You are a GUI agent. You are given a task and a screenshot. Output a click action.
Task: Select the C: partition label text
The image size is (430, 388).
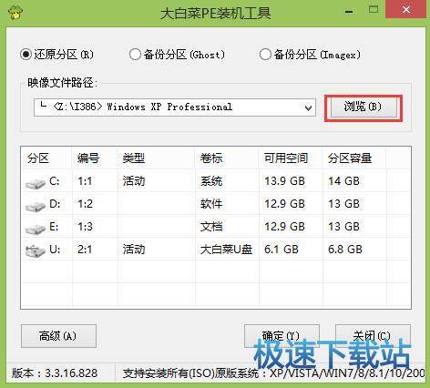54,181
